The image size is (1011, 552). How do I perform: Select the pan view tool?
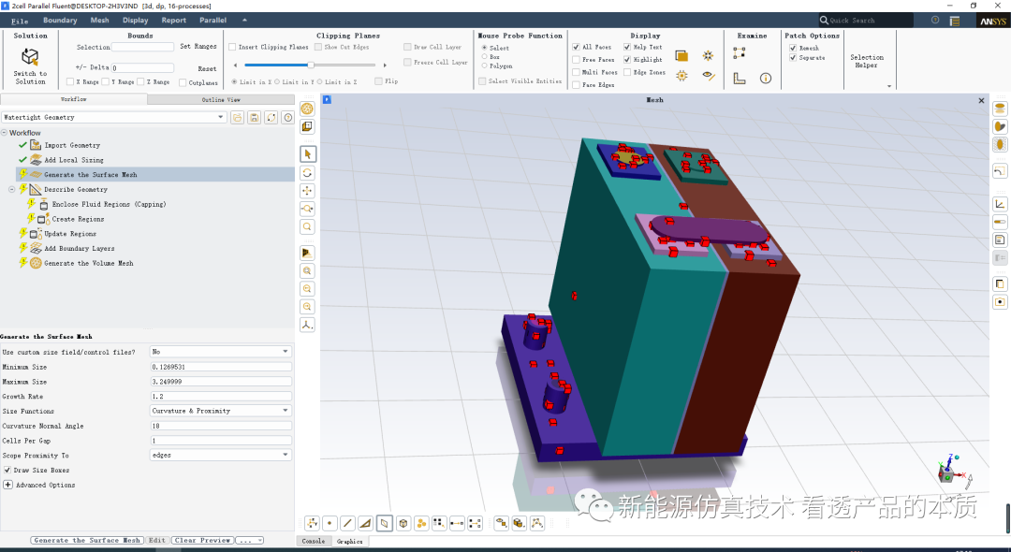tap(308, 191)
